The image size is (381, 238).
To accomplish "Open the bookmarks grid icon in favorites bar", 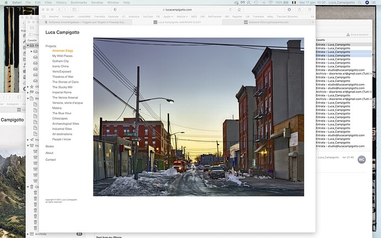I will 44,17.
